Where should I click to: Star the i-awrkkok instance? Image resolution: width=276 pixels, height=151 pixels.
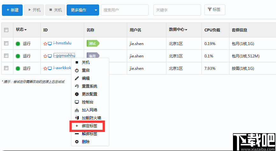pyautogui.click(x=45, y=68)
